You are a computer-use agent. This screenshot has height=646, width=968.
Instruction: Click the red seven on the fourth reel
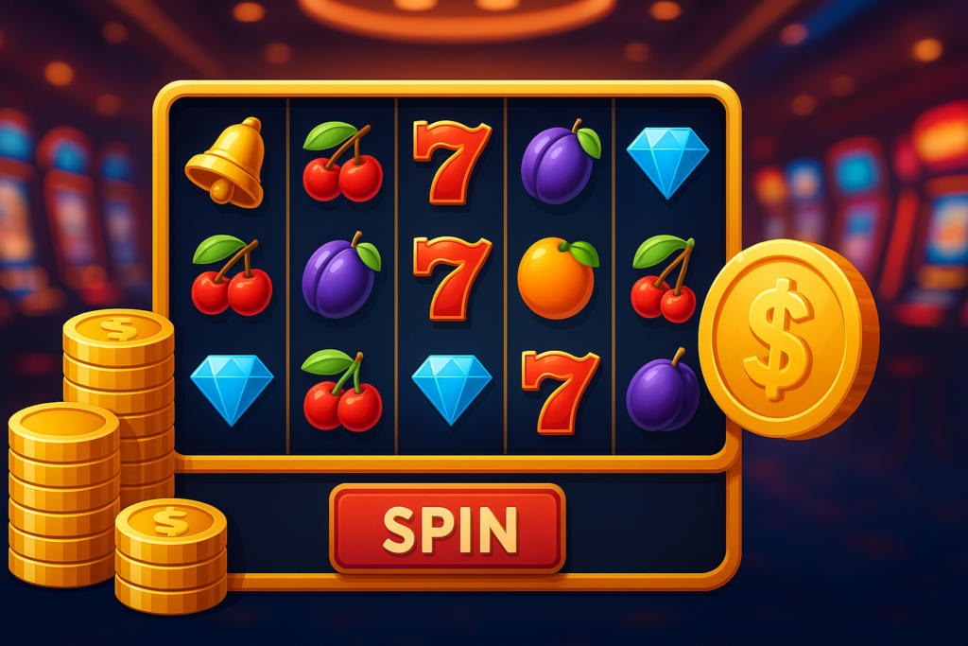pyautogui.click(x=561, y=392)
